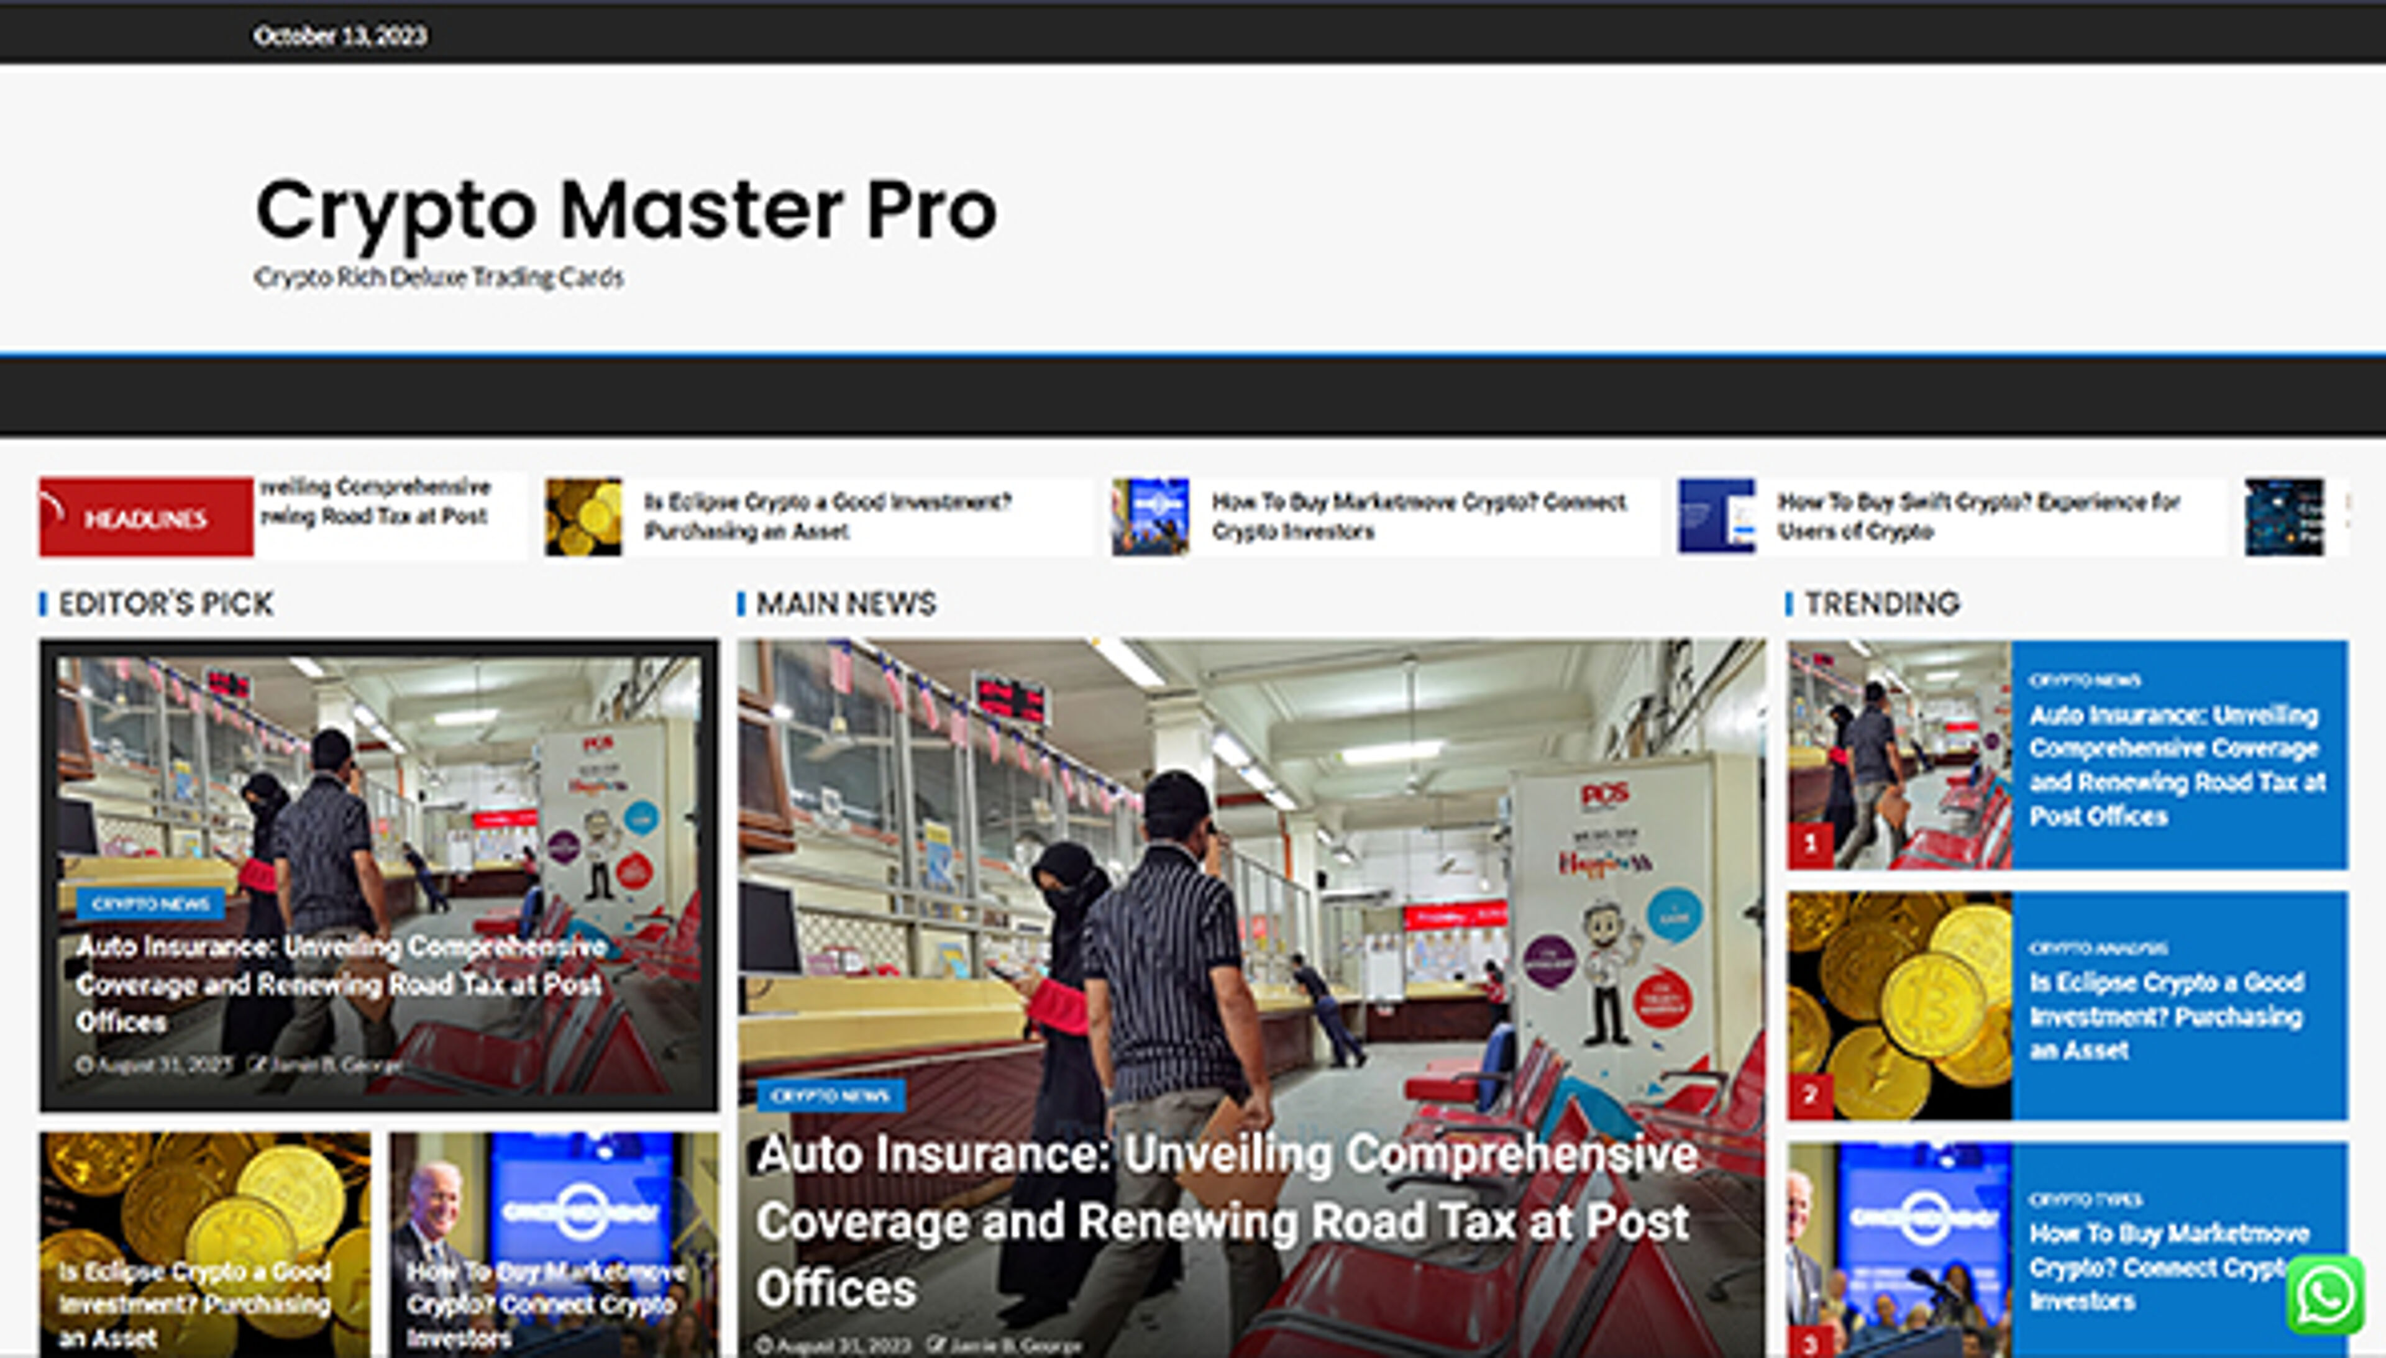2386x1358 pixels.
Task: Open the WhatsApp chat floating icon
Action: pos(2324,1295)
